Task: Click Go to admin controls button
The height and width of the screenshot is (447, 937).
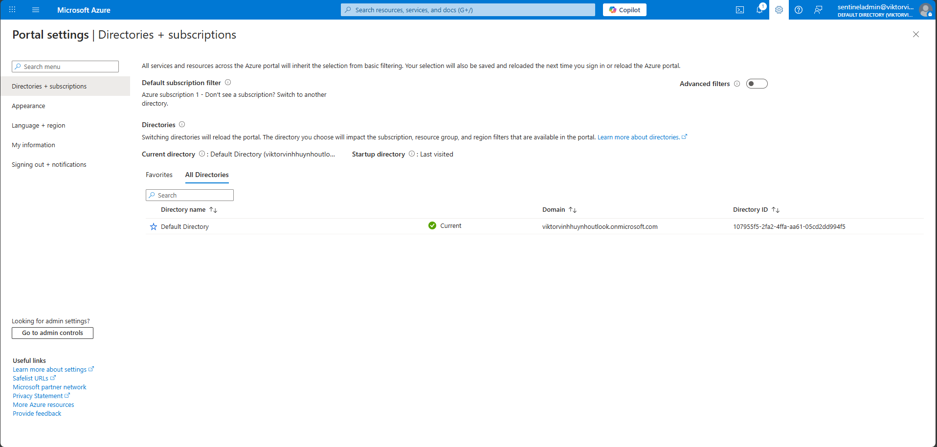Action: pyautogui.click(x=52, y=333)
